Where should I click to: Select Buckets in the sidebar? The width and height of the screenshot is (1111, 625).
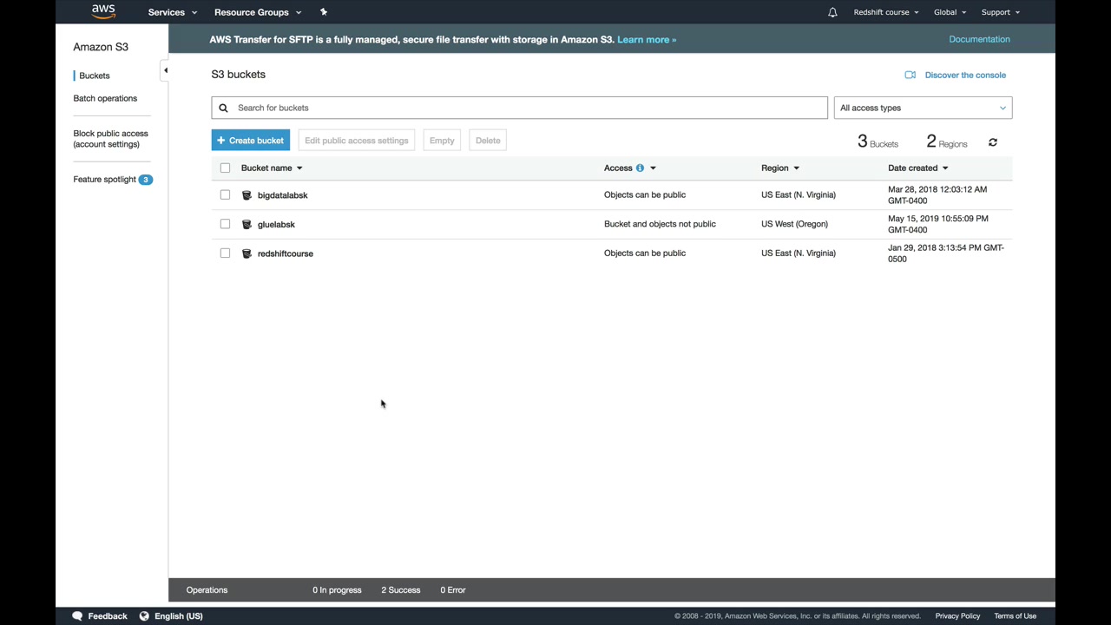coord(95,76)
